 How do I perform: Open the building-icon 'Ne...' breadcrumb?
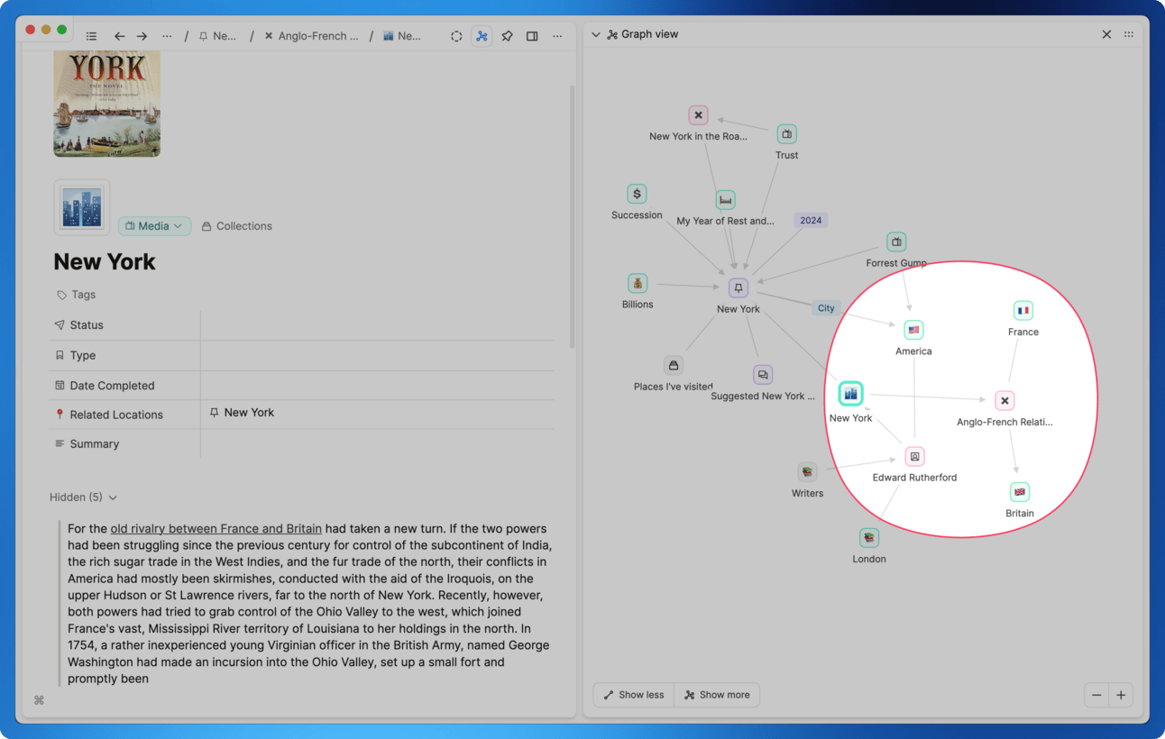coord(402,36)
